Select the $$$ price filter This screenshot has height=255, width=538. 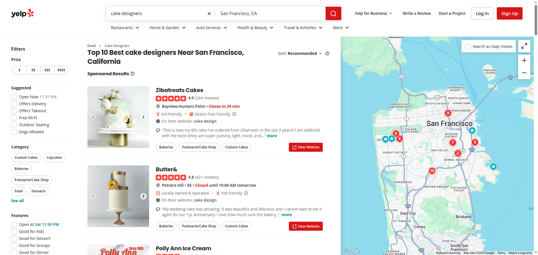point(47,70)
